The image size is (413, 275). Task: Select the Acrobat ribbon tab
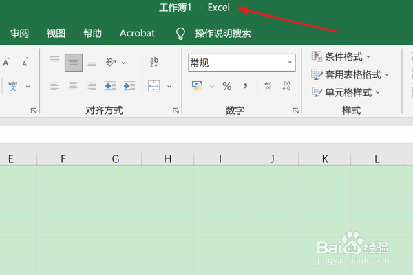137,34
